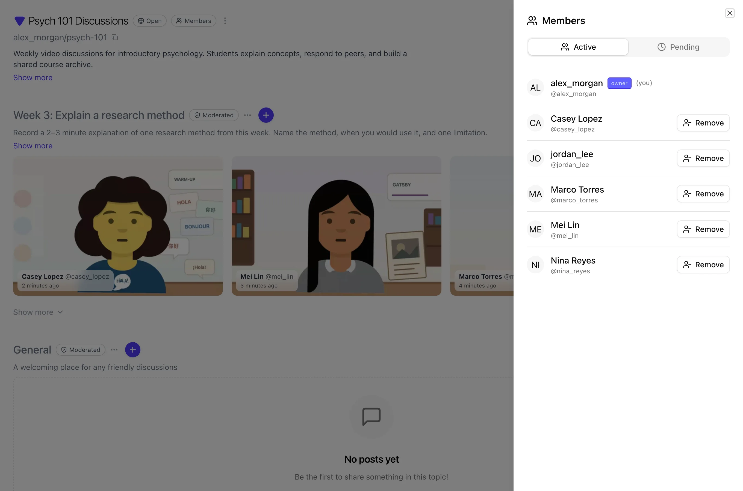Click the Members pill in header
This screenshot has height=491, width=743.
[x=193, y=21]
